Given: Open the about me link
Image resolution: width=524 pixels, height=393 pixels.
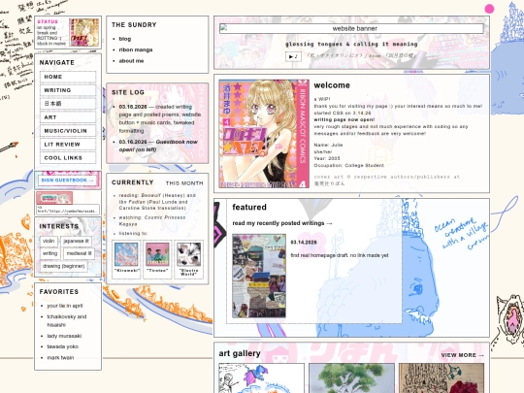Looking at the screenshot, I should (131, 61).
